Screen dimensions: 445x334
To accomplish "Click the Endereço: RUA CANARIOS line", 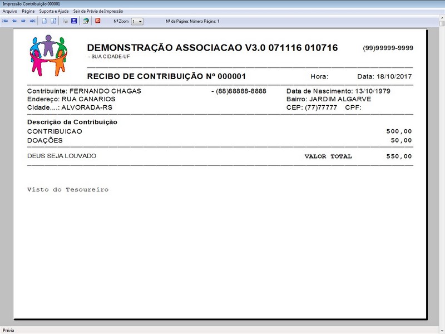I will tap(71, 99).
